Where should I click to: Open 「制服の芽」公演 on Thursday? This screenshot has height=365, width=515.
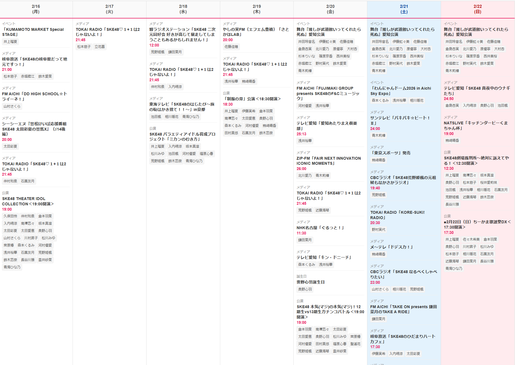(252, 99)
